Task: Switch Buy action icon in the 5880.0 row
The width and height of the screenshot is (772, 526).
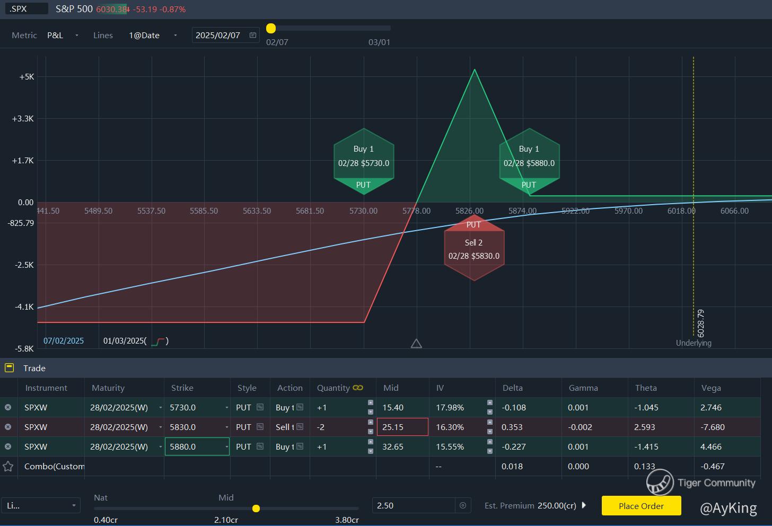Action: coord(300,446)
